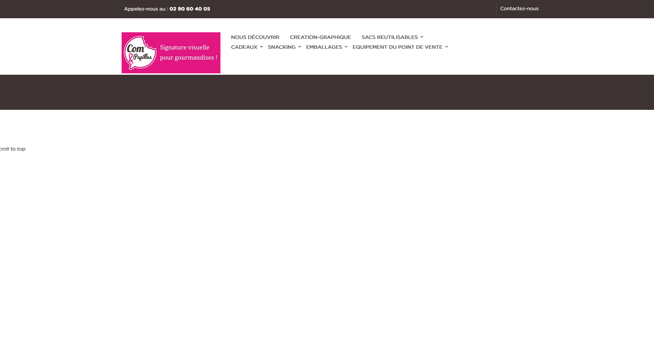The height and width of the screenshot is (360, 654).
Task: Expand EQUIPEMENT DU POINT DE VENTE chevron
Action: (447, 47)
